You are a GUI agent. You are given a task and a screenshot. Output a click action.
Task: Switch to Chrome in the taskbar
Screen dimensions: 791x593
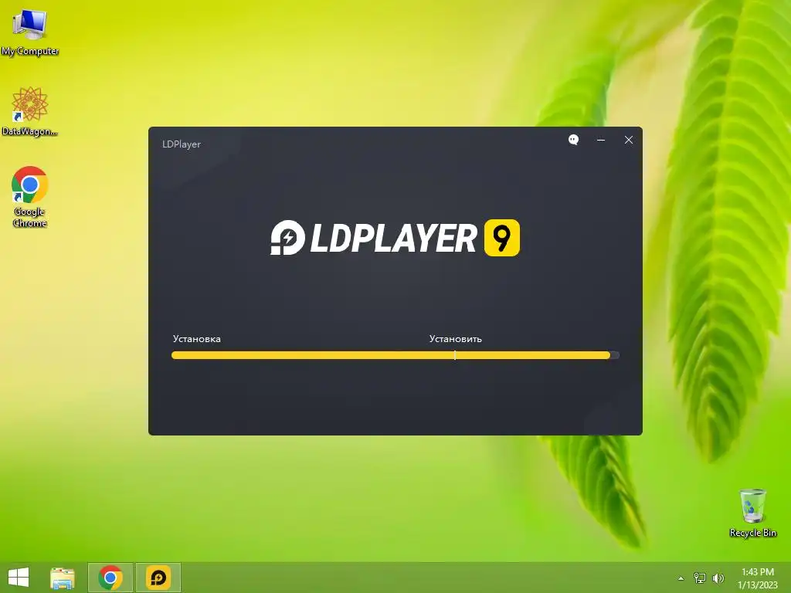click(110, 578)
